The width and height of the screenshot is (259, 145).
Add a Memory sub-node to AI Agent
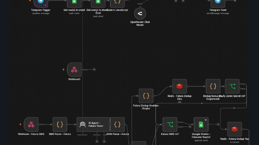[97, 141]
